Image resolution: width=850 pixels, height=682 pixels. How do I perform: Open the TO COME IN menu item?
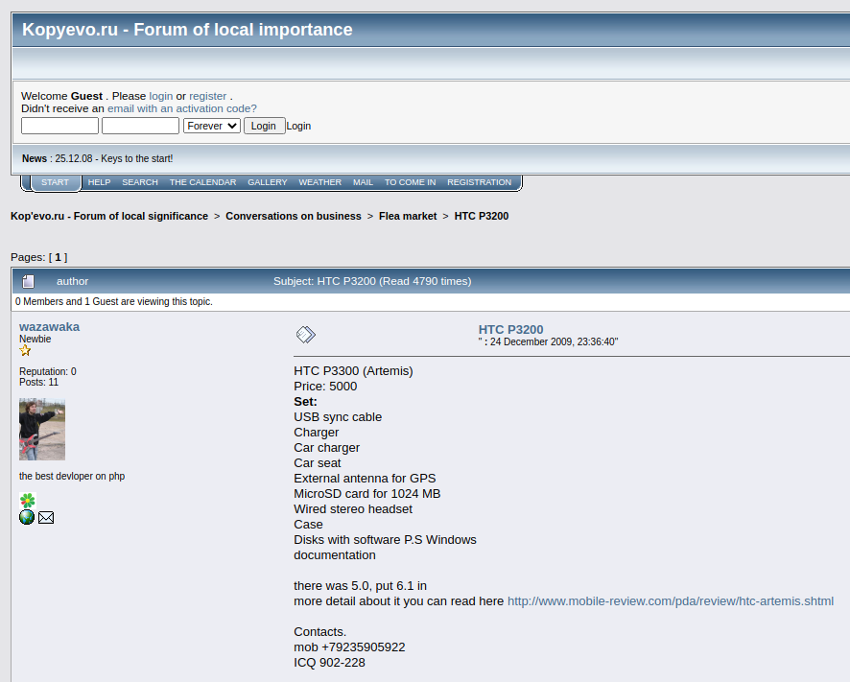click(410, 182)
